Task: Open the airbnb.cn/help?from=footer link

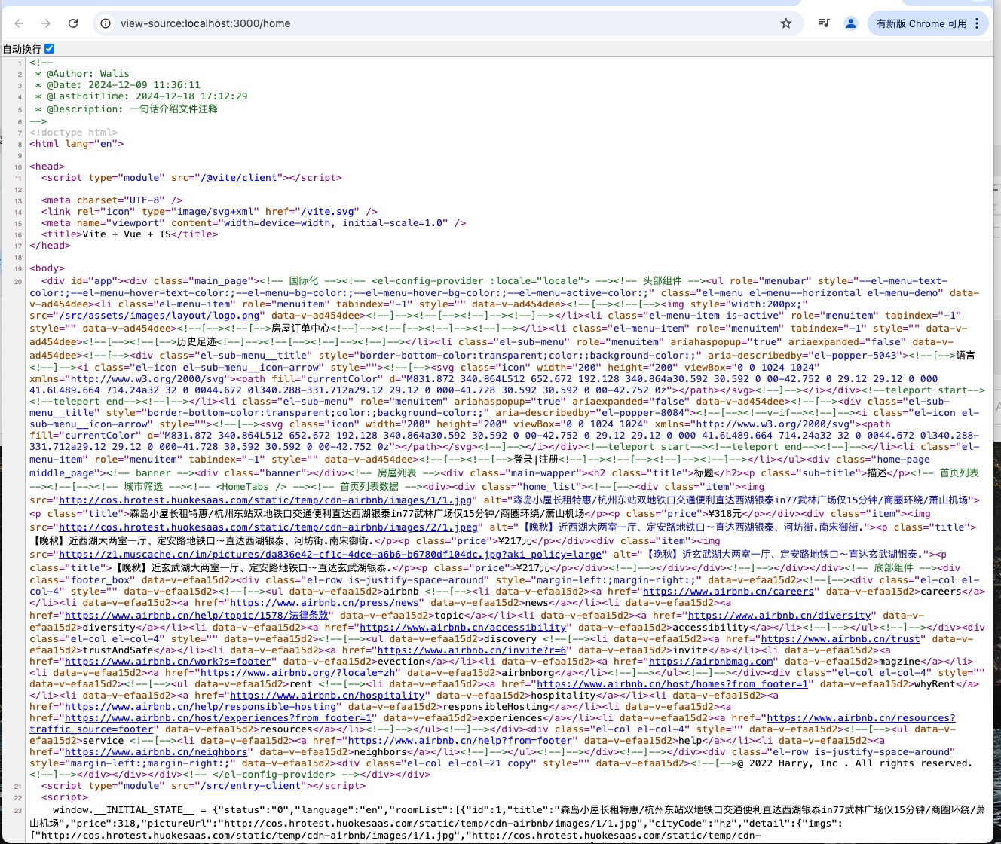Action: tap(460, 741)
